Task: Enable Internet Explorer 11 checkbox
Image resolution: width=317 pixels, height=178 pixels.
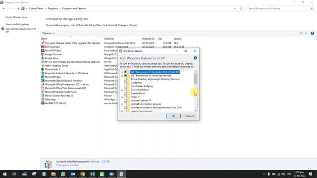Action: click(125, 100)
